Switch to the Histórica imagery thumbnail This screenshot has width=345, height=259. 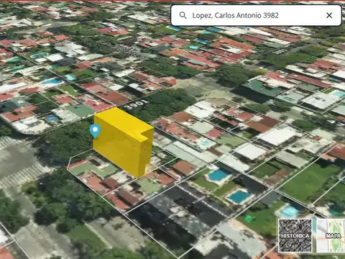click(295, 235)
